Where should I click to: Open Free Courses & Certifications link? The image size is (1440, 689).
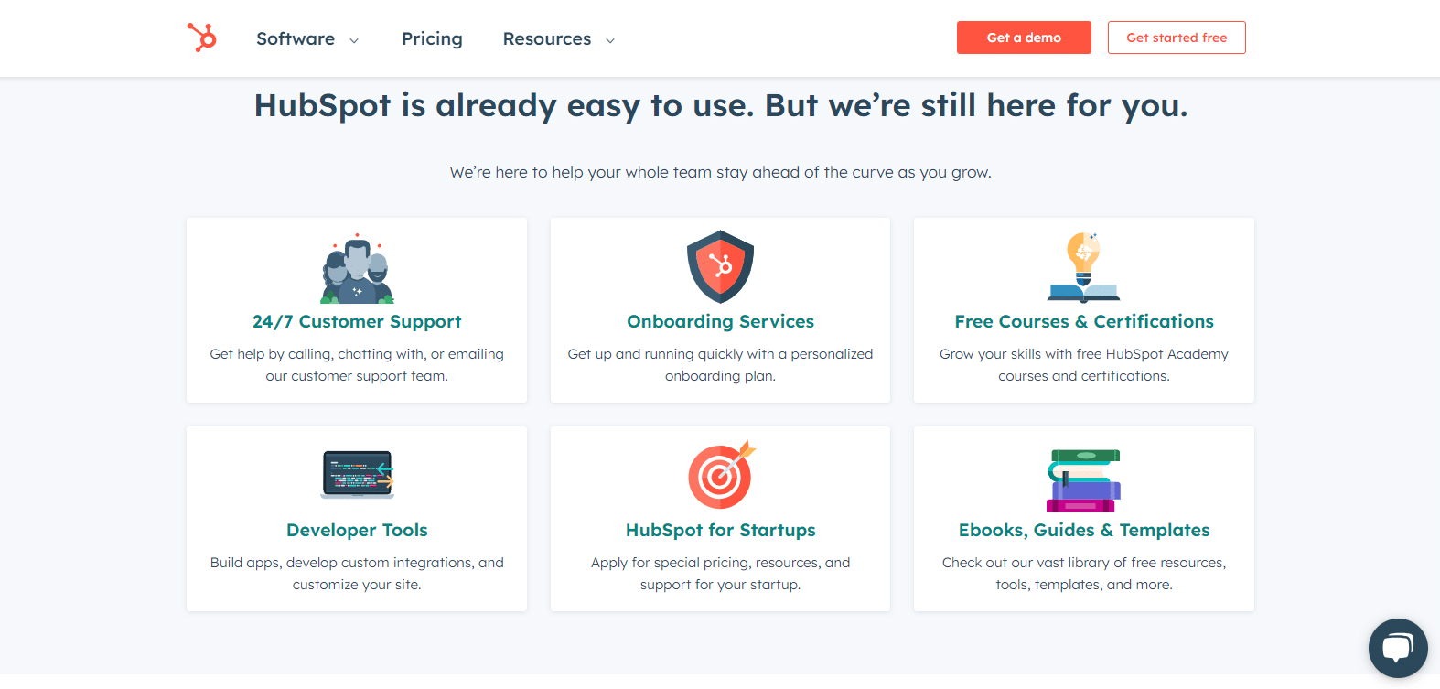(1084, 321)
